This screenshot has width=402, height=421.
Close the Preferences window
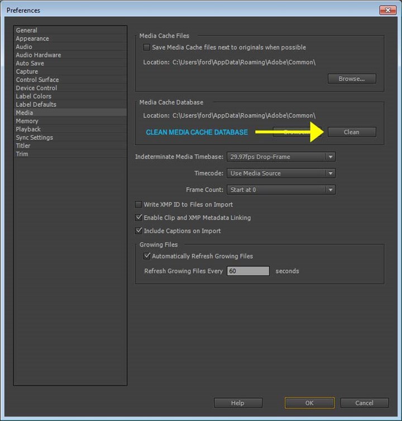[x=388, y=10]
